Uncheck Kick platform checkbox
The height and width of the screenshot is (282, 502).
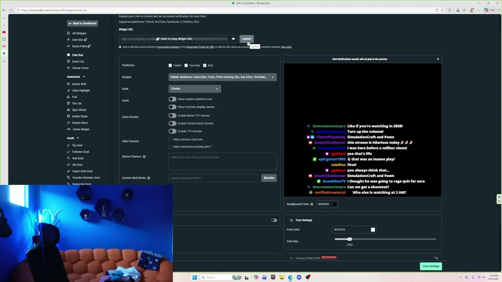click(x=205, y=65)
